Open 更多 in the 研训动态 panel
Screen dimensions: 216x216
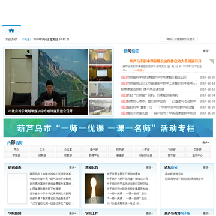click(73, 167)
